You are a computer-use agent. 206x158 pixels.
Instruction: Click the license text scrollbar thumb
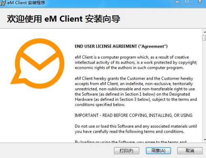[x=204, y=38]
